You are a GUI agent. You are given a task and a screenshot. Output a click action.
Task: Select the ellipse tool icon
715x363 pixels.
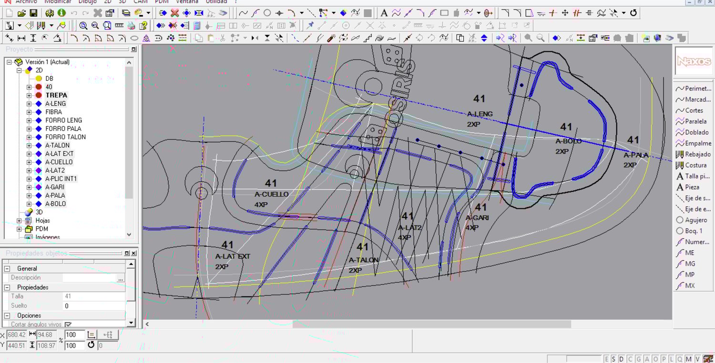[x=134, y=38]
